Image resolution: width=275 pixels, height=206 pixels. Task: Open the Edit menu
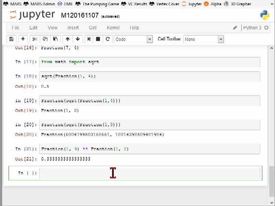33,28
